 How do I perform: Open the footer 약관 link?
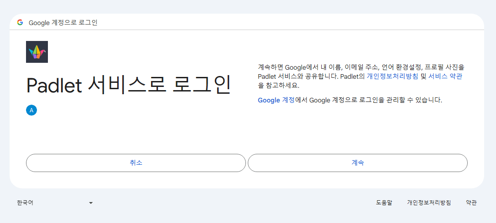[x=471, y=203]
